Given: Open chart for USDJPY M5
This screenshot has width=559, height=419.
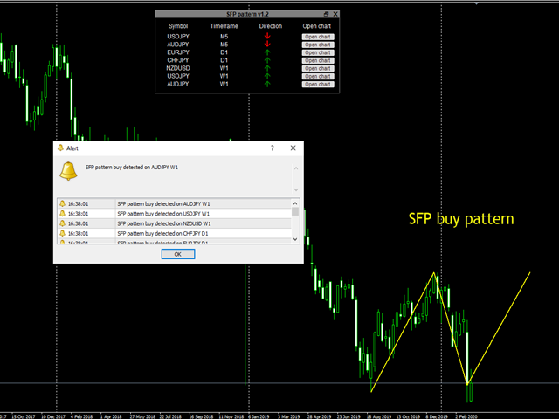Looking at the screenshot, I should point(317,37).
